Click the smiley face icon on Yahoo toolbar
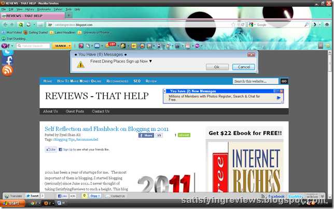This screenshot has height=209, width=334. [142, 46]
